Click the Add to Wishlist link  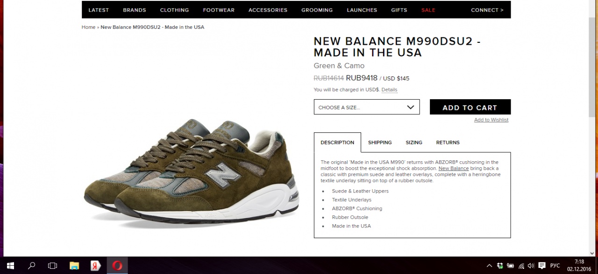(x=491, y=120)
